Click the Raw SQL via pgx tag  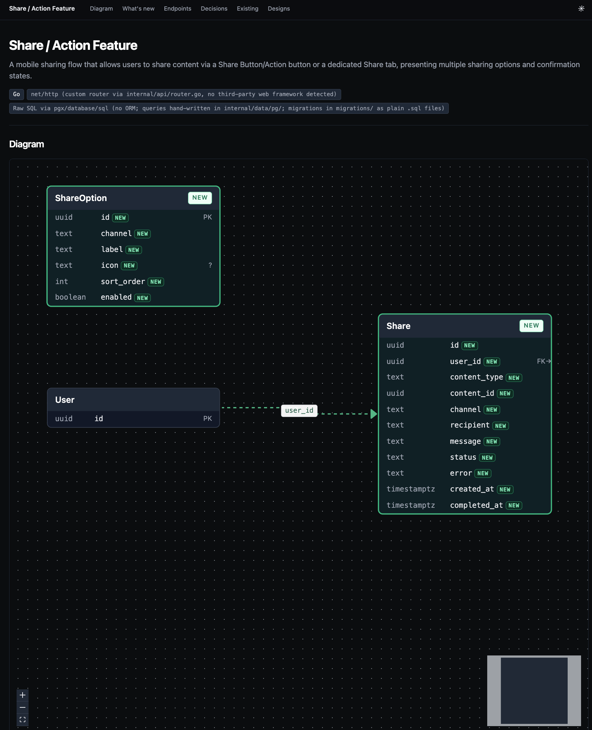pos(229,108)
